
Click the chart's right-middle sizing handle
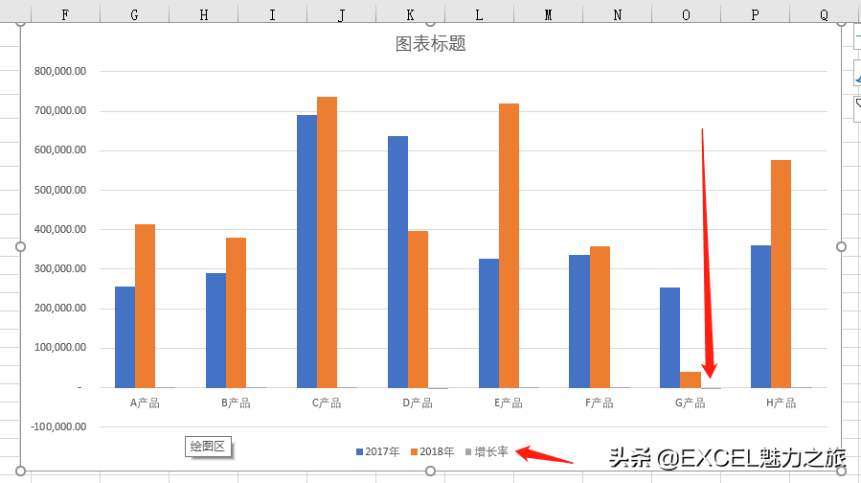(841, 246)
